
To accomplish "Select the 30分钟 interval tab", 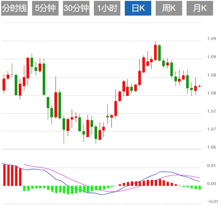I will point(76,8).
